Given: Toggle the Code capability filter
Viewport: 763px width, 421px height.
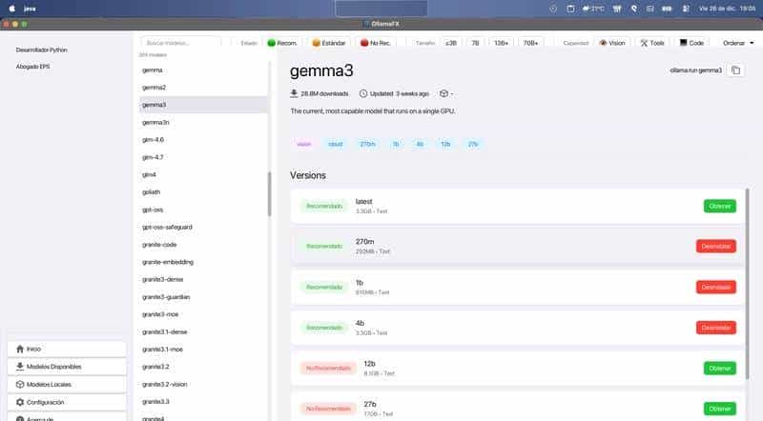Looking at the screenshot, I should pyautogui.click(x=691, y=43).
